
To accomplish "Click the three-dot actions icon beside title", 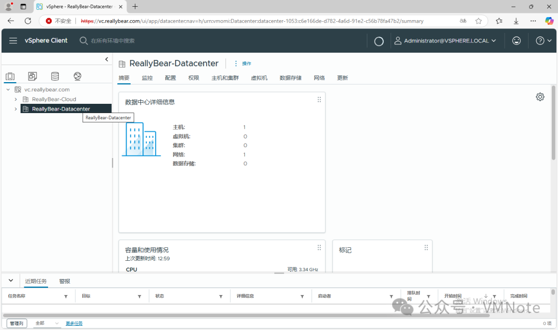I will [236, 64].
